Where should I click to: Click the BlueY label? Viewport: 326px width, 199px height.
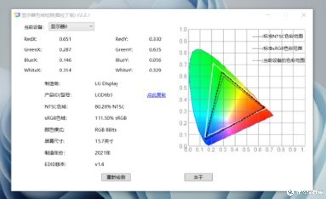(122, 60)
